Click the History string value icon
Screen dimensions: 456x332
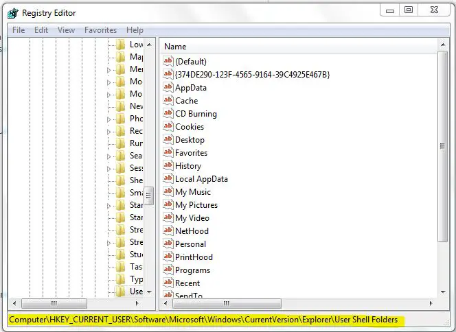168,165
